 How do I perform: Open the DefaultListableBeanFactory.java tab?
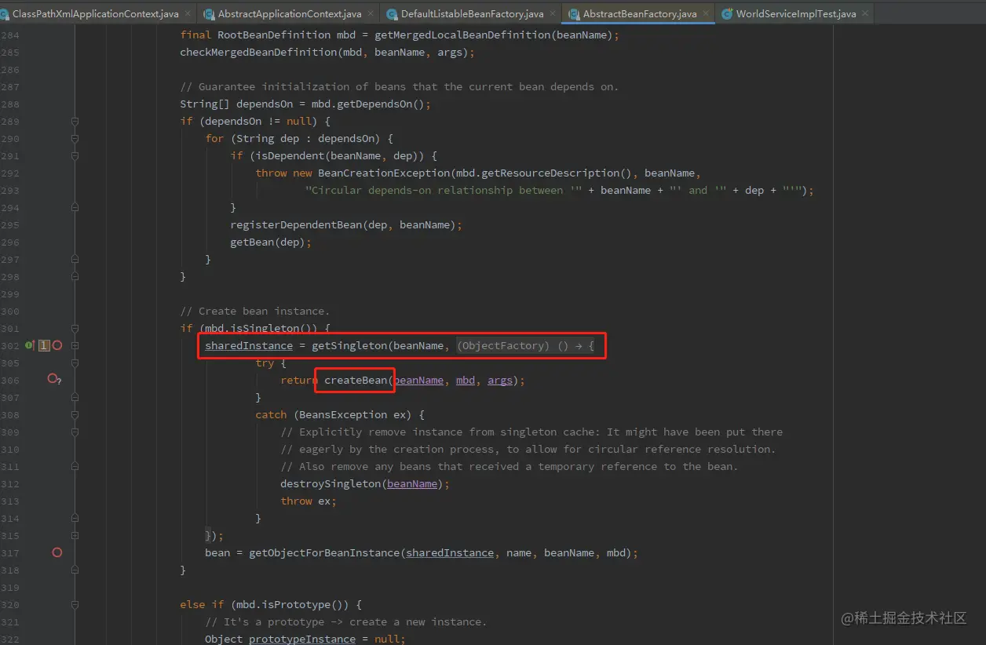(x=472, y=14)
